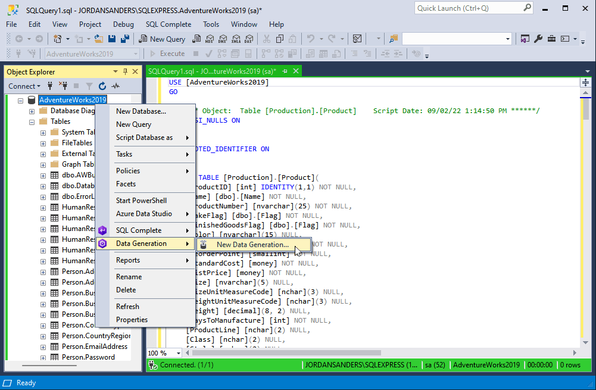Click the Activity Monitor icon in Object Explorer

[116, 86]
